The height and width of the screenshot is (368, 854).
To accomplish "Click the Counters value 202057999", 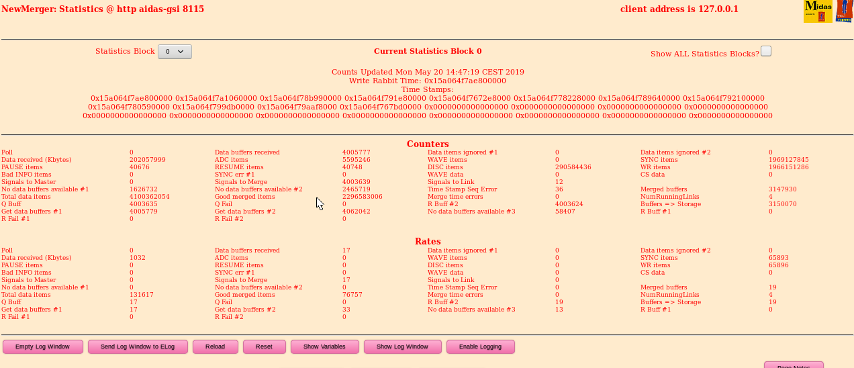I will [148, 160].
